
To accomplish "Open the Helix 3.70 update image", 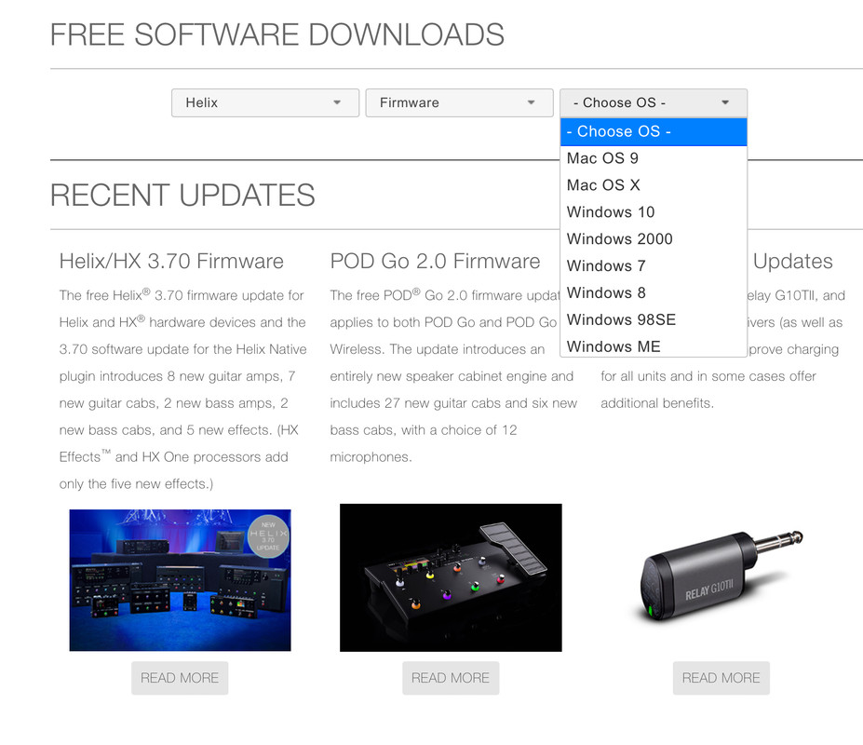I will (180, 580).
